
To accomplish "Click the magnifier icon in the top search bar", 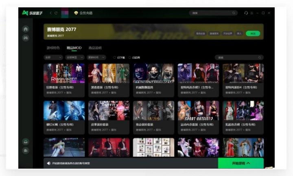I will point(234,13).
